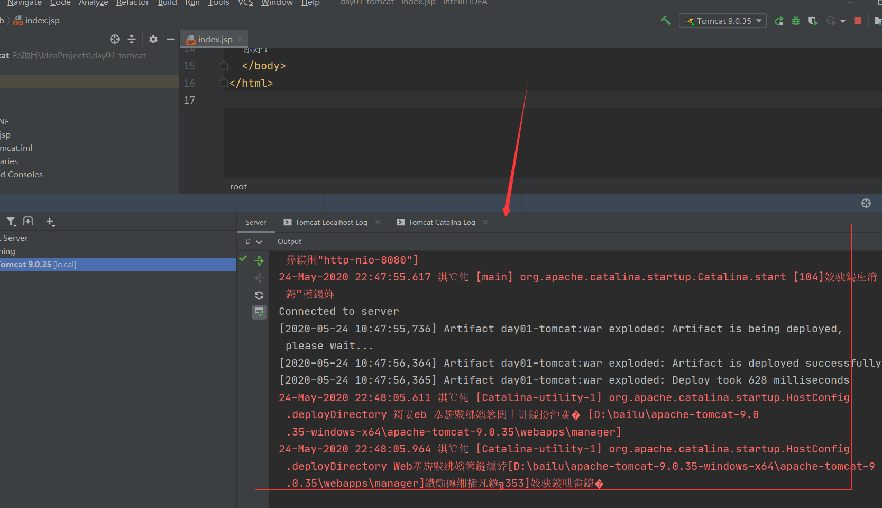The image size is (882, 508).
Task: Hide the Project panel with minus icon
Action: pos(170,39)
